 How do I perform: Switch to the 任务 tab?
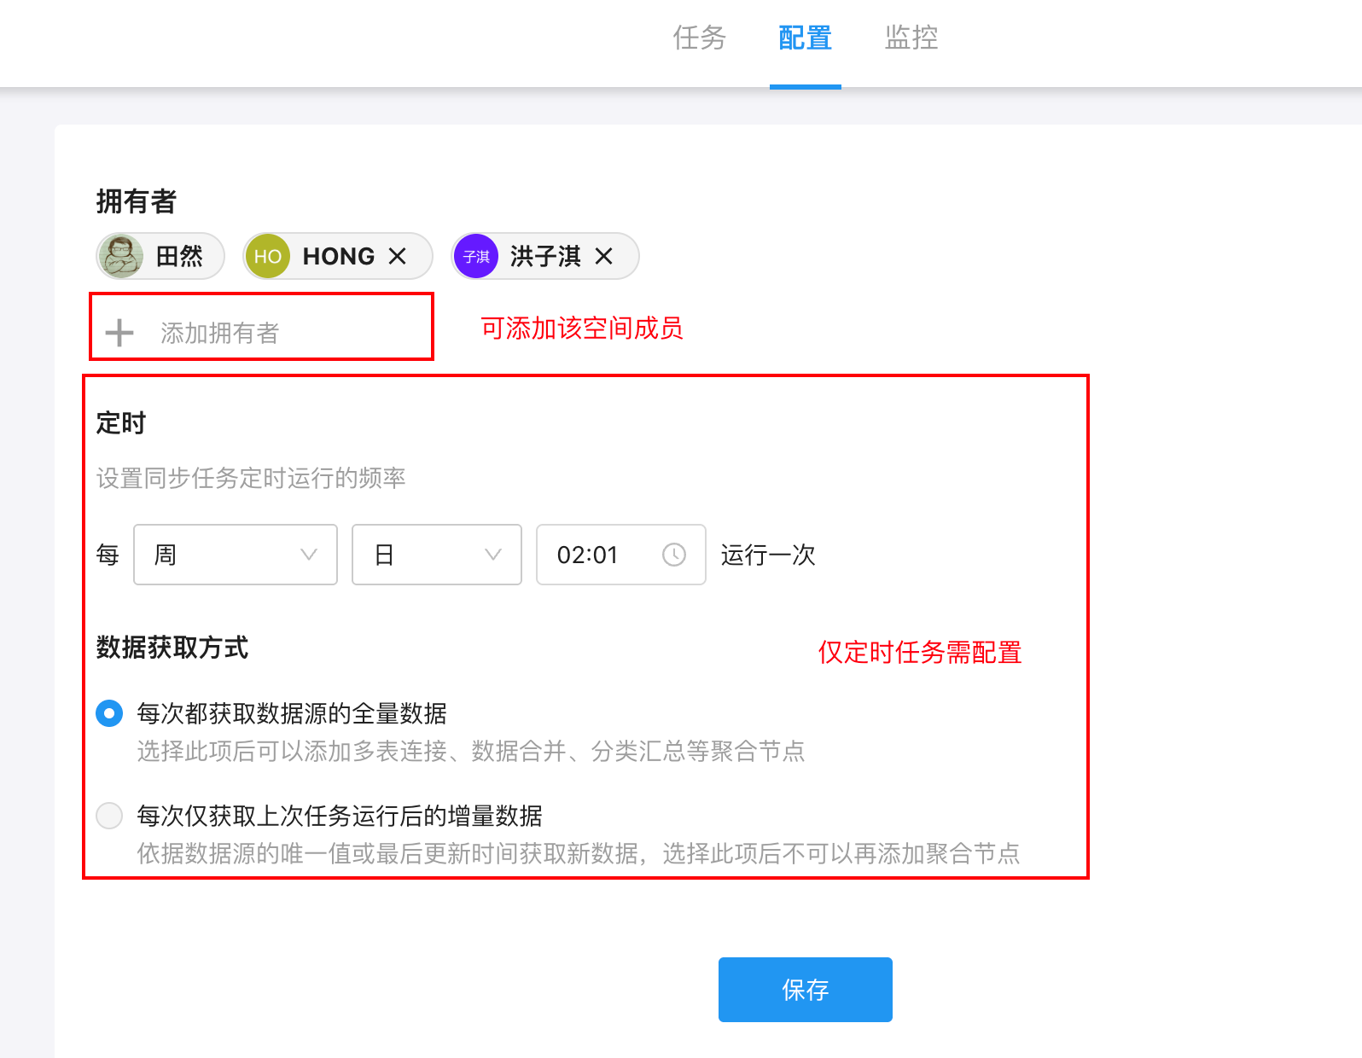pos(699,38)
